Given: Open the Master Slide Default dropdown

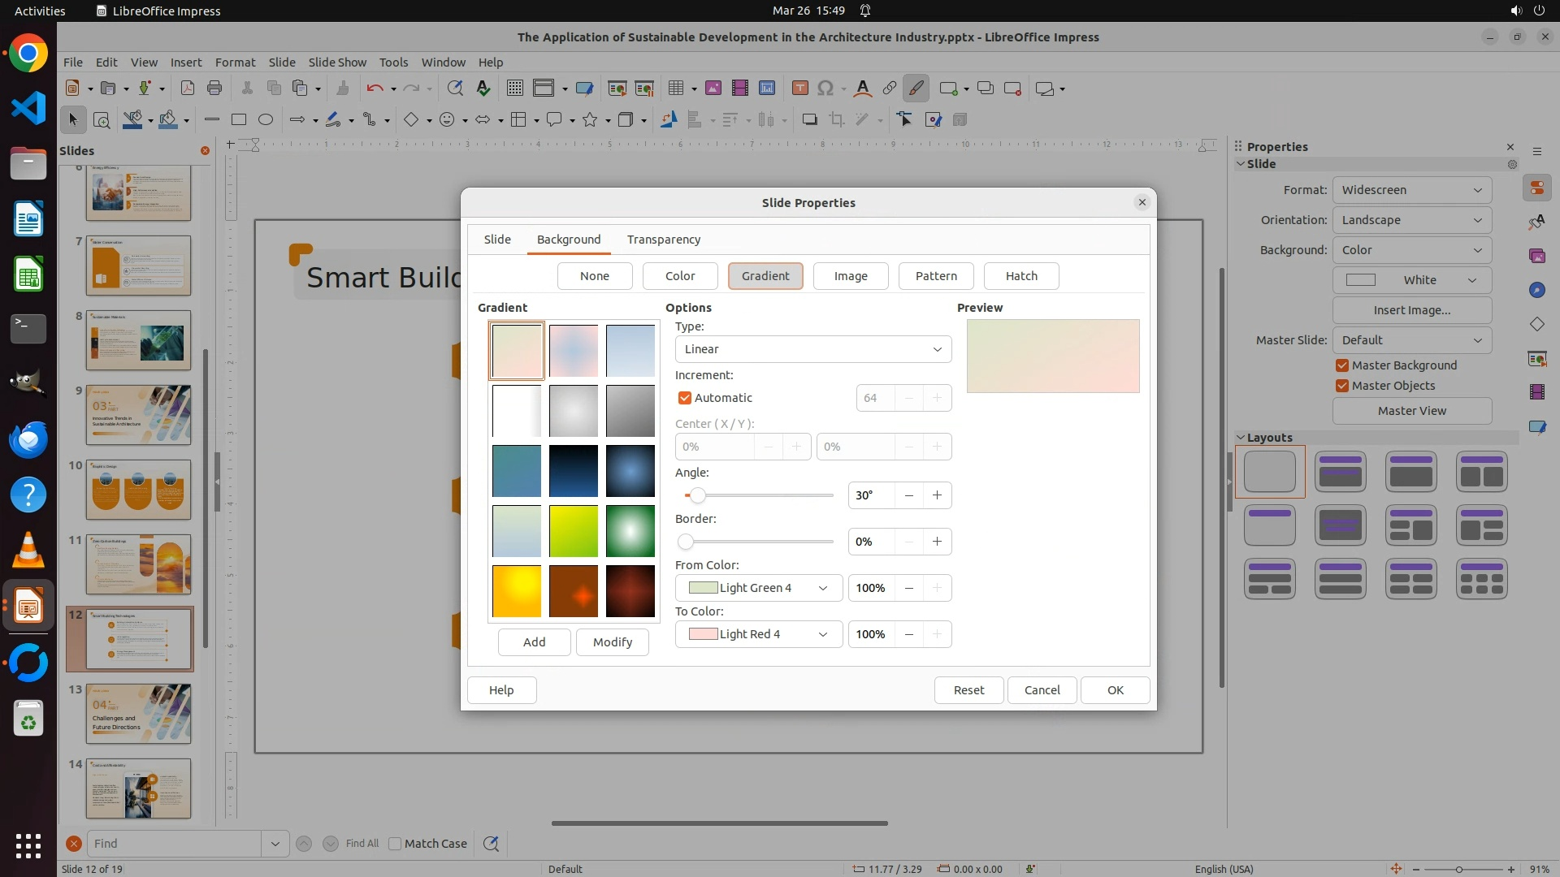Looking at the screenshot, I should (1411, 340).
